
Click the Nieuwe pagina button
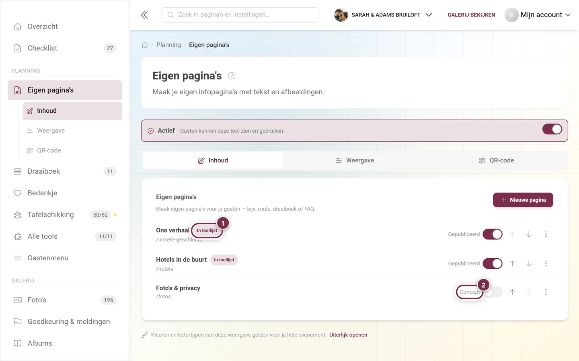[x=523, y=200]
